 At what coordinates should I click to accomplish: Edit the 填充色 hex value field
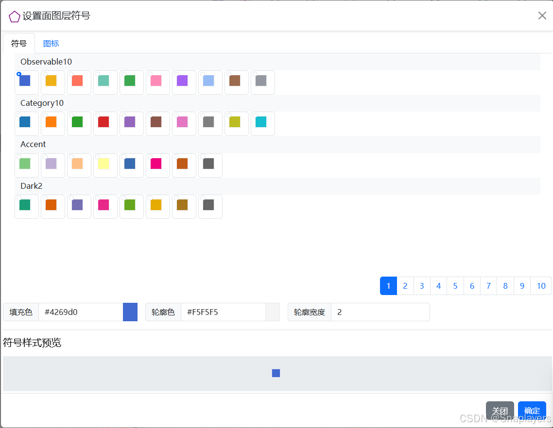81,312
